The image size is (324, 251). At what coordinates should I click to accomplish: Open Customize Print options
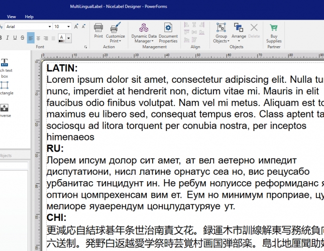coord(116,30)
